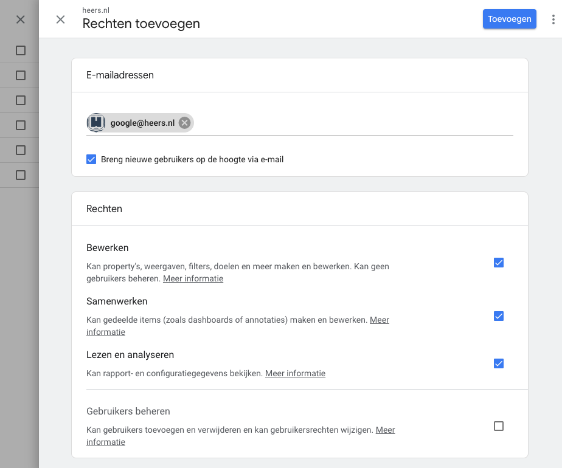Click the google@heers.nl avatar icon

(x=96, y=123)
